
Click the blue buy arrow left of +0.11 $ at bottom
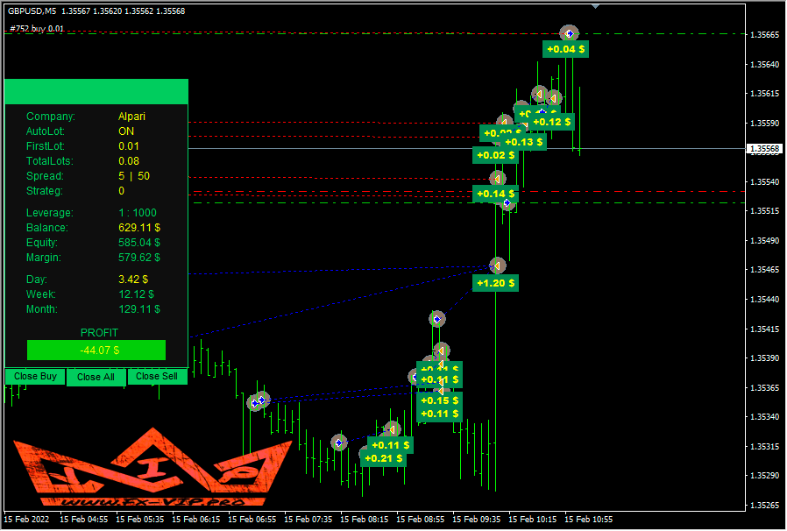click(x=338, y=442)
